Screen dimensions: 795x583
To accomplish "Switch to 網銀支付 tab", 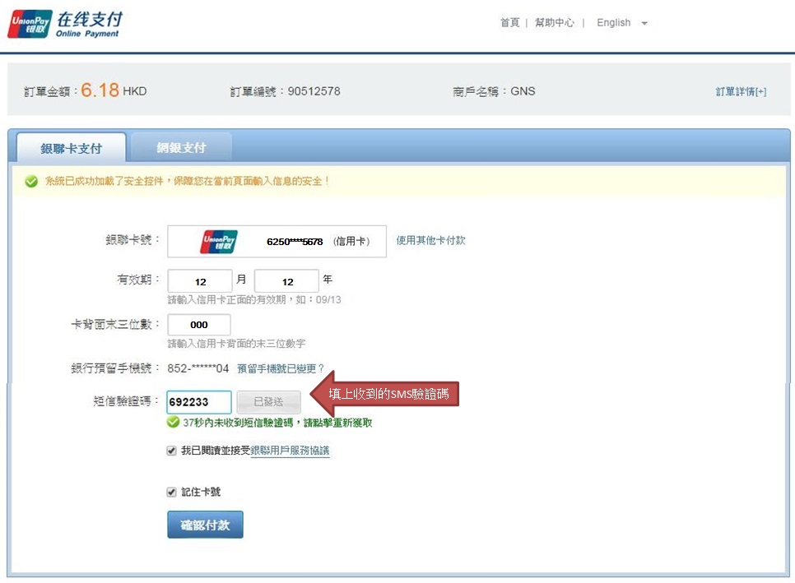I will coord(181,147).
